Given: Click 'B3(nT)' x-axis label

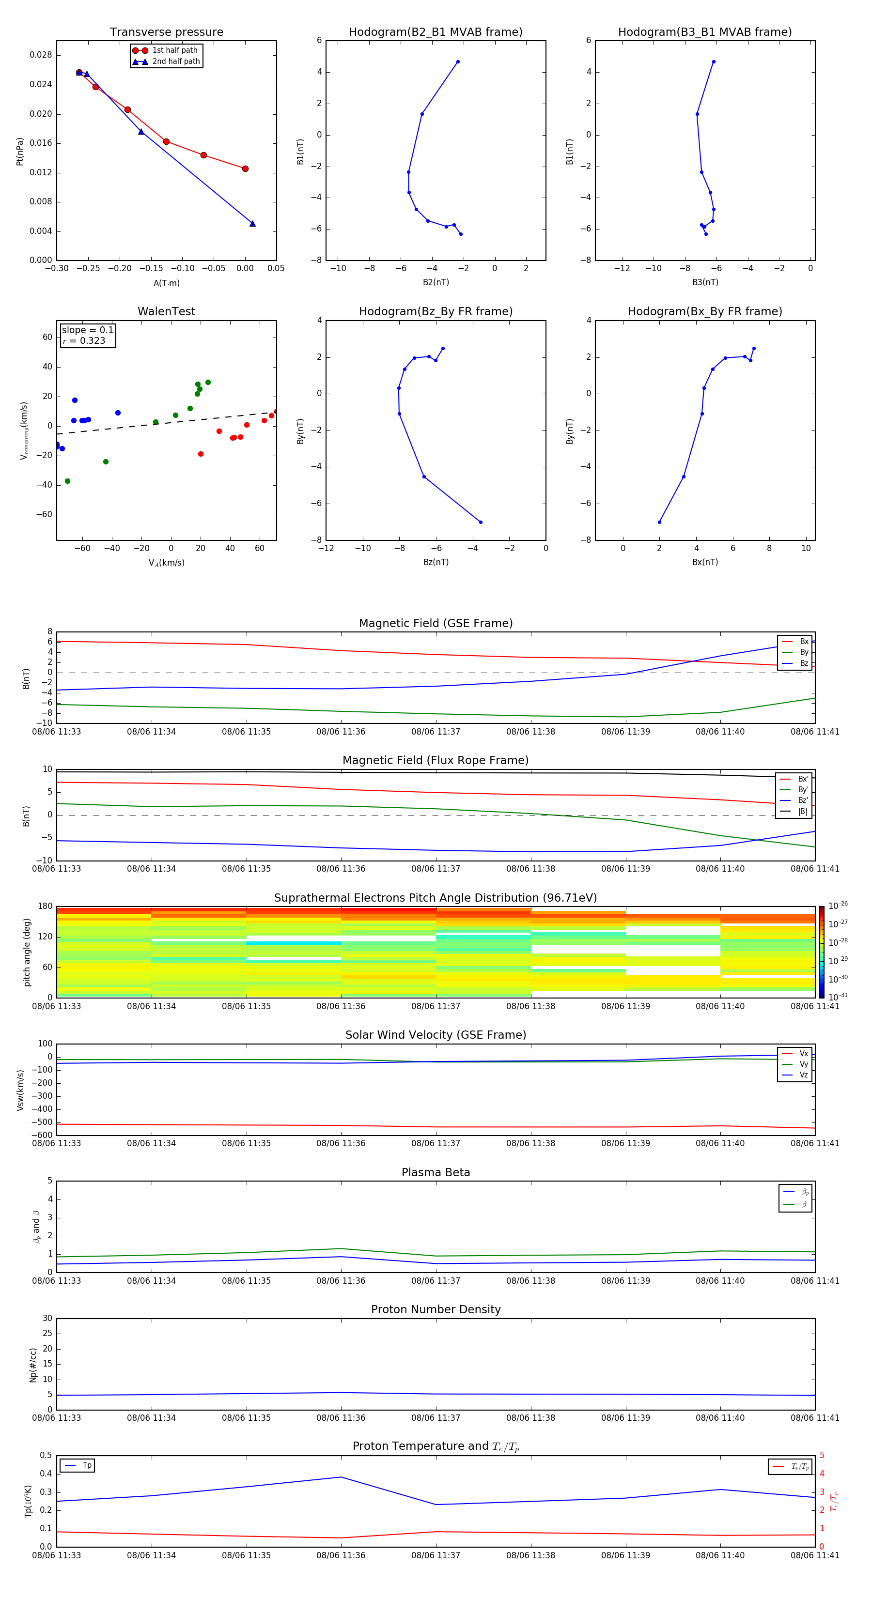Looking at the screenshot, I should tap(705, 282).
